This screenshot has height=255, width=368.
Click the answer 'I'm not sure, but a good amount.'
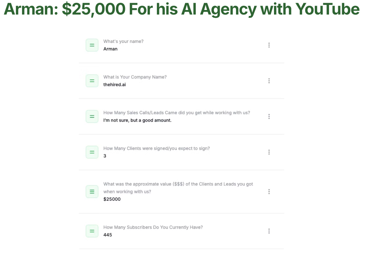pyautogui.click(x=137, y=120)
